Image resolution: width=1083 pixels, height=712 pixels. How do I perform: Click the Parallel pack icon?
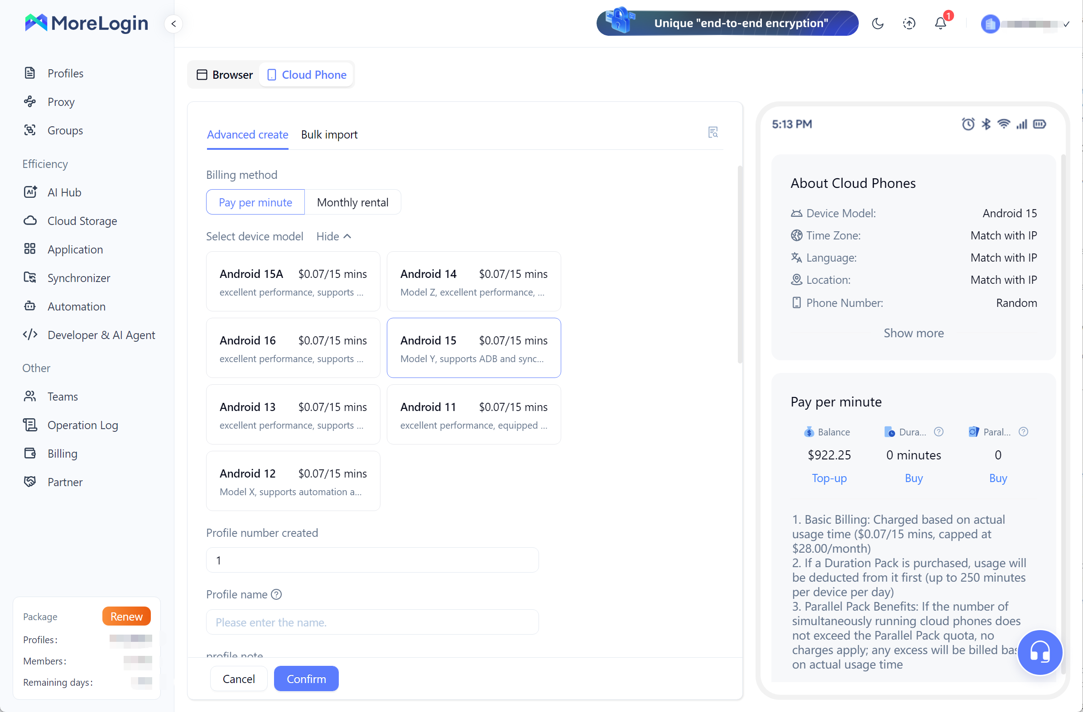point(974,432)
